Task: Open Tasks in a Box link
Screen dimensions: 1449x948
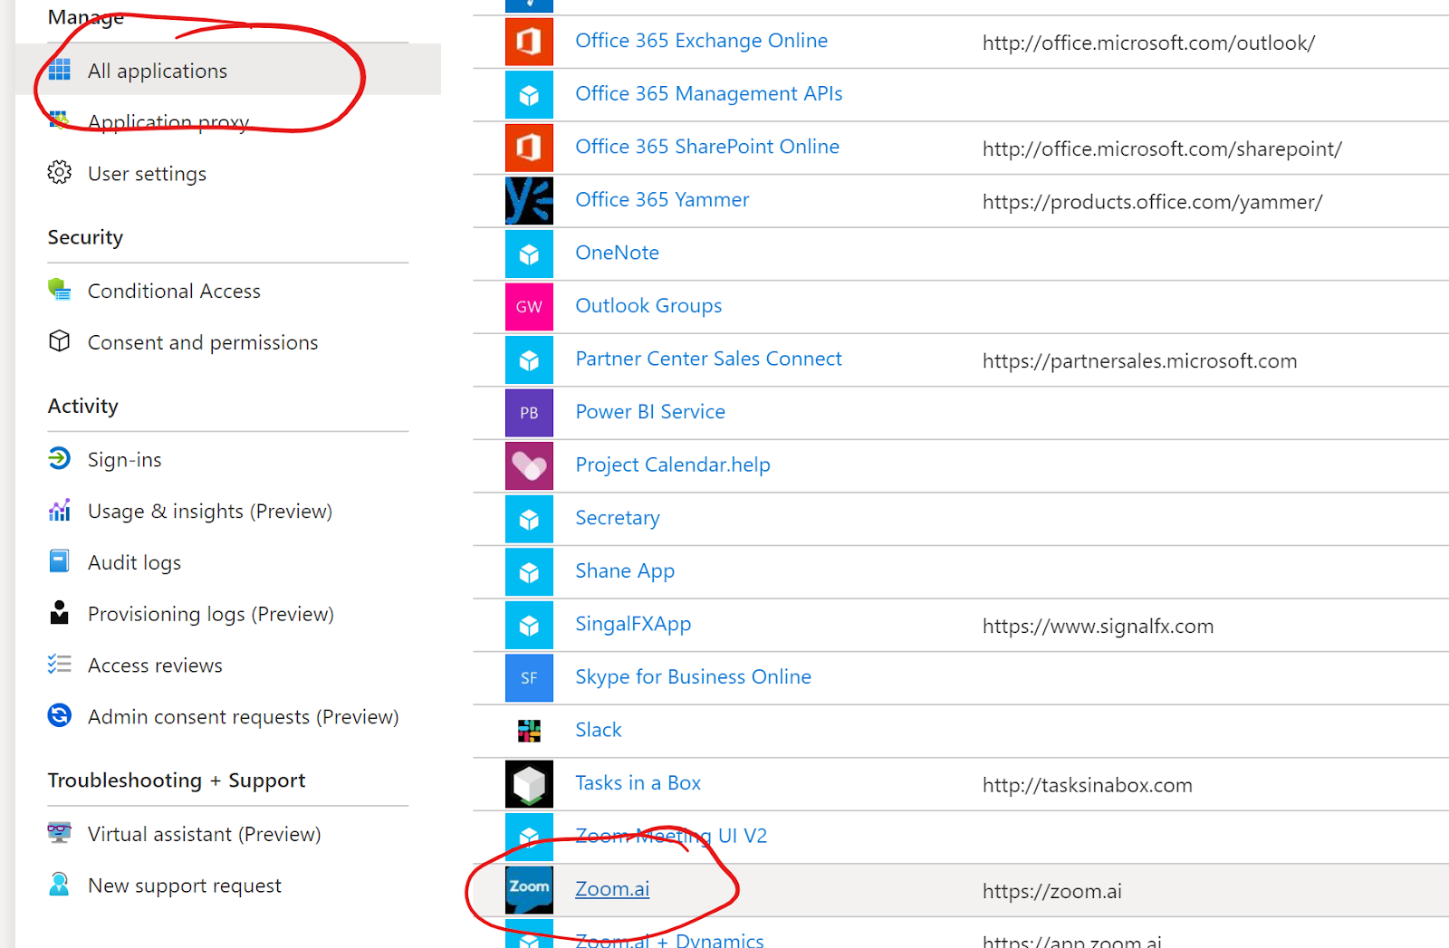Action: click(x=638, y=783)
